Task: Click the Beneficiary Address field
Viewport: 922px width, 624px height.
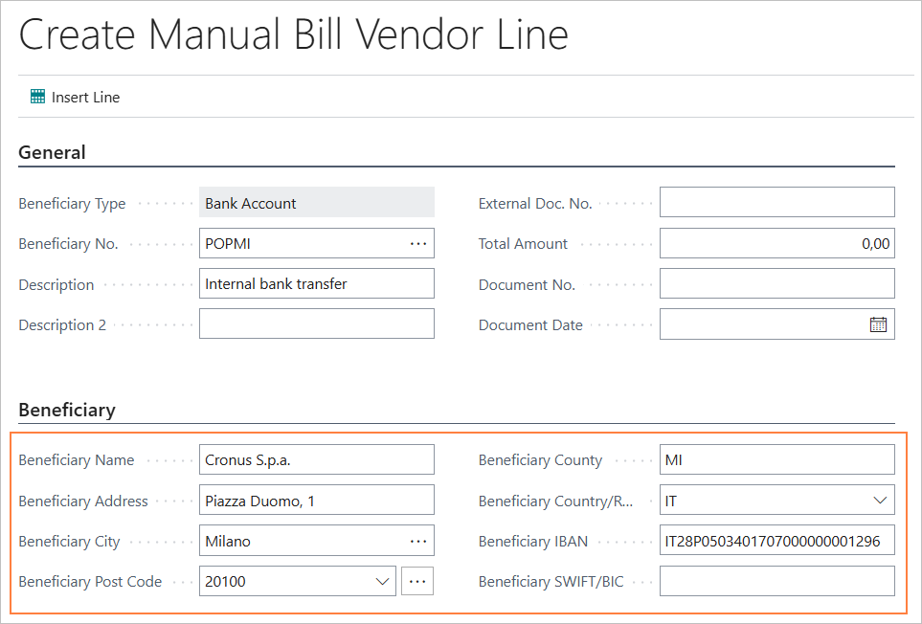Action: 316,501
